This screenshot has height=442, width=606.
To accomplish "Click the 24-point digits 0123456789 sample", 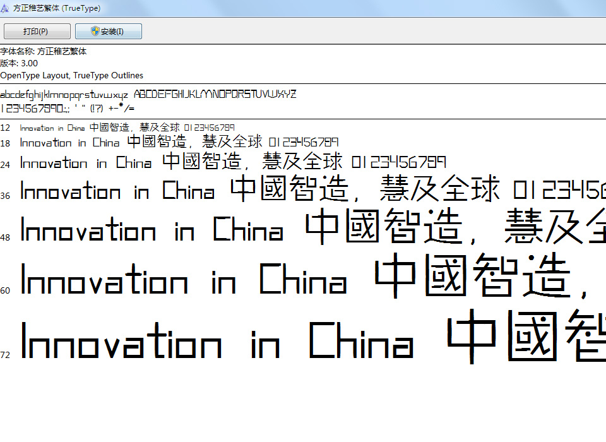I will tap(399, 162).
